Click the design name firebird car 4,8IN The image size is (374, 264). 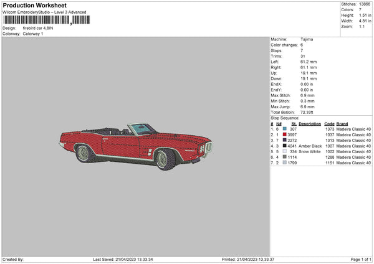coord(39,28)
